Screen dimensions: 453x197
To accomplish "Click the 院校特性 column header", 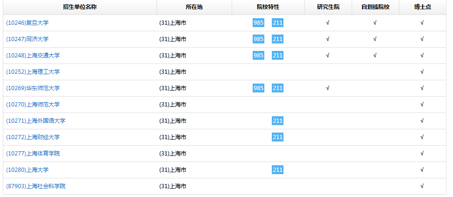I will click(268, 7).
